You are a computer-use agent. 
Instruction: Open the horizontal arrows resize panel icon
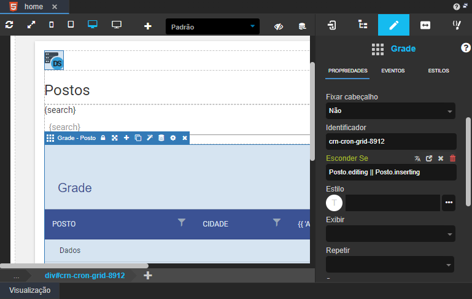(x=425, y=25)
